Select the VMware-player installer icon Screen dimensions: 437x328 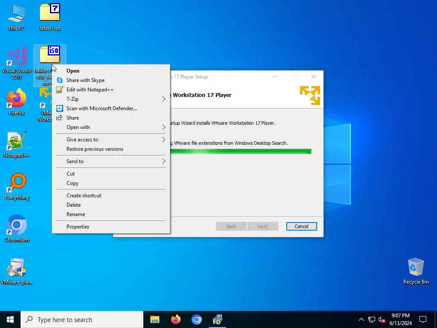(17, 271)
